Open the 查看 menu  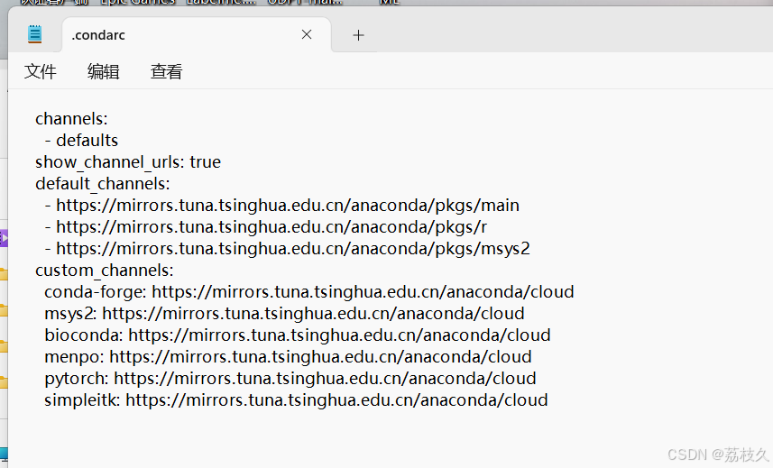click(x=166, y=72)
